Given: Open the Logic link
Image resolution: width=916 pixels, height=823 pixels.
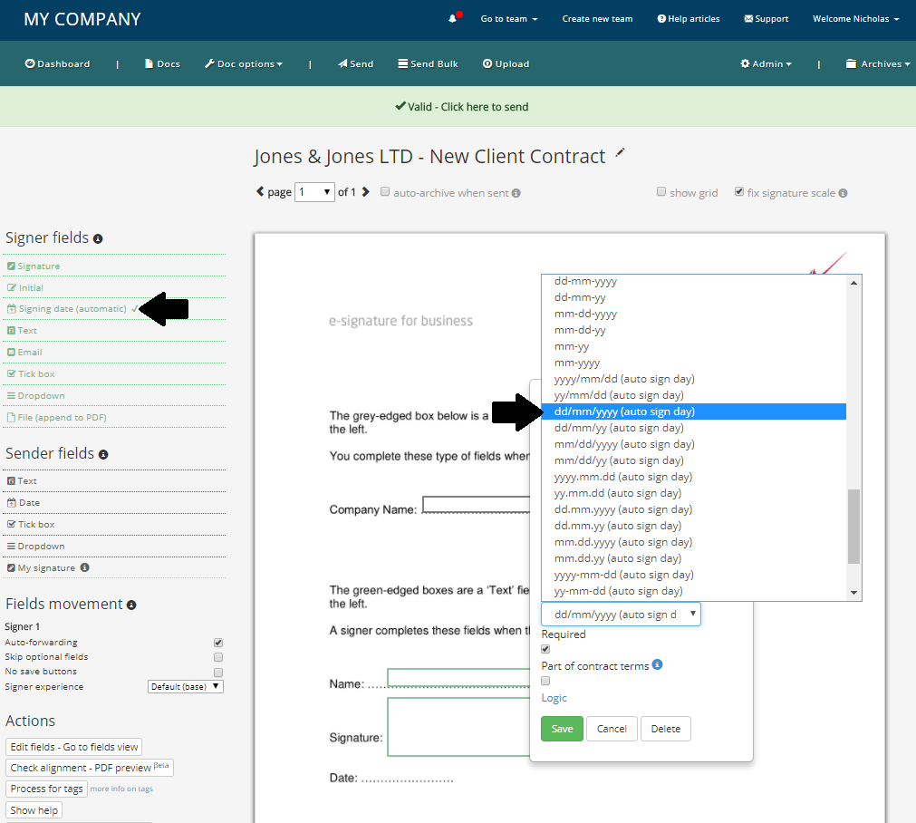Looking at the screenshot, I should click(554, 698).
